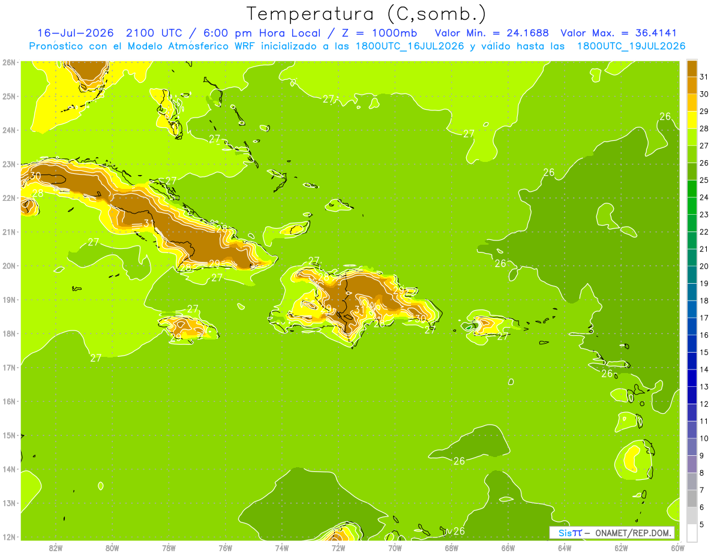Click the "76W" longitude axis label
This screenshot has height=556, width=720.
[x=226, y=548]
